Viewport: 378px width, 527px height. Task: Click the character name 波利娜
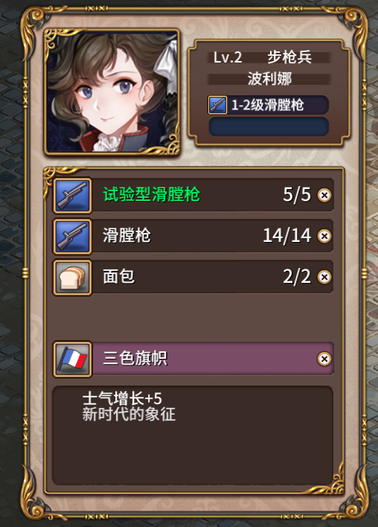click(x=269, y=79)
